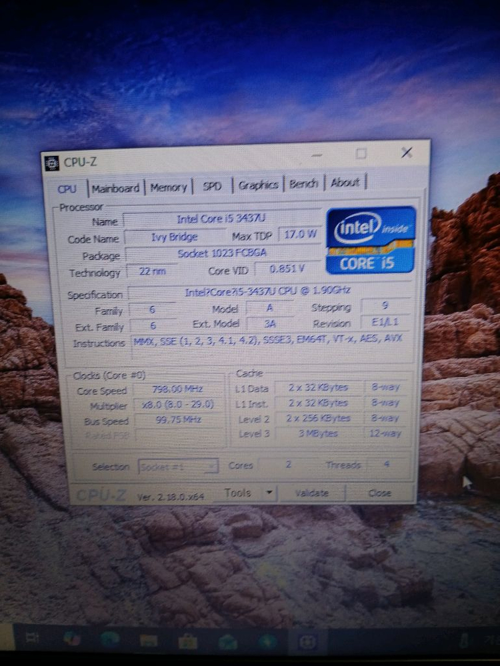500x666 pixels.
Task: Click the Max TDP value 17.0 W
Action: pos(300,234)
